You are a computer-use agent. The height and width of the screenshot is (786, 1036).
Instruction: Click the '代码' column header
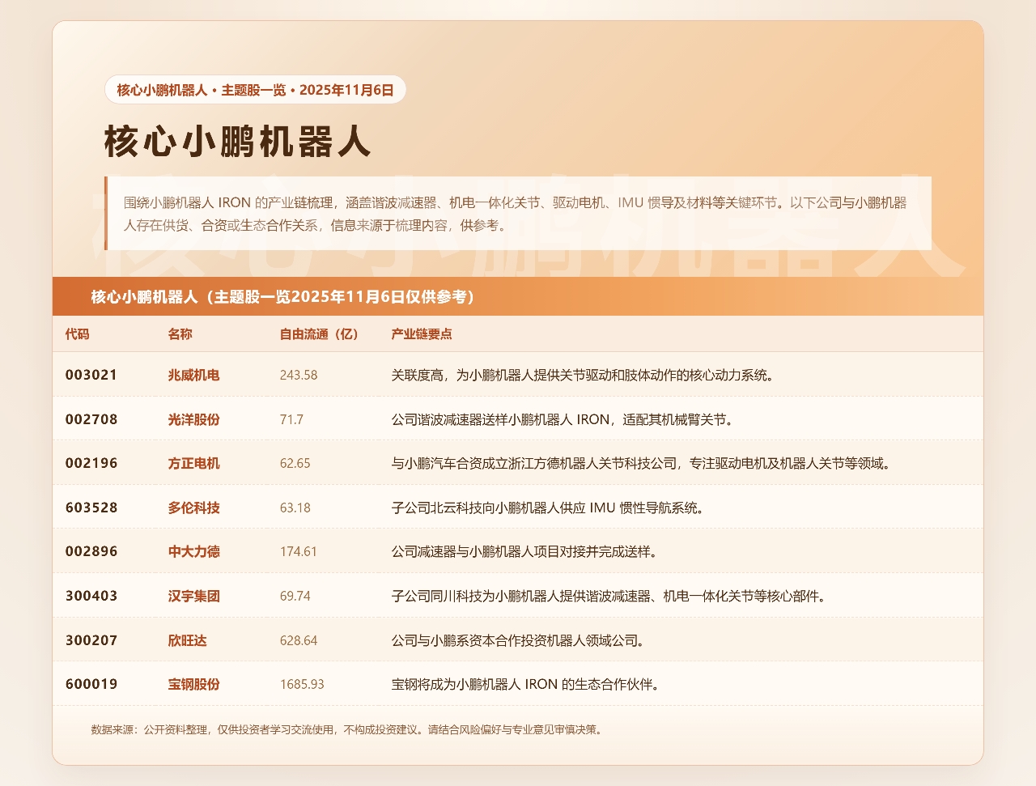78,334
